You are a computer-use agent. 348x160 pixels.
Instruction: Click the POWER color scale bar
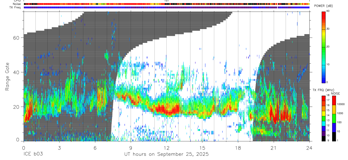[323, 47]
